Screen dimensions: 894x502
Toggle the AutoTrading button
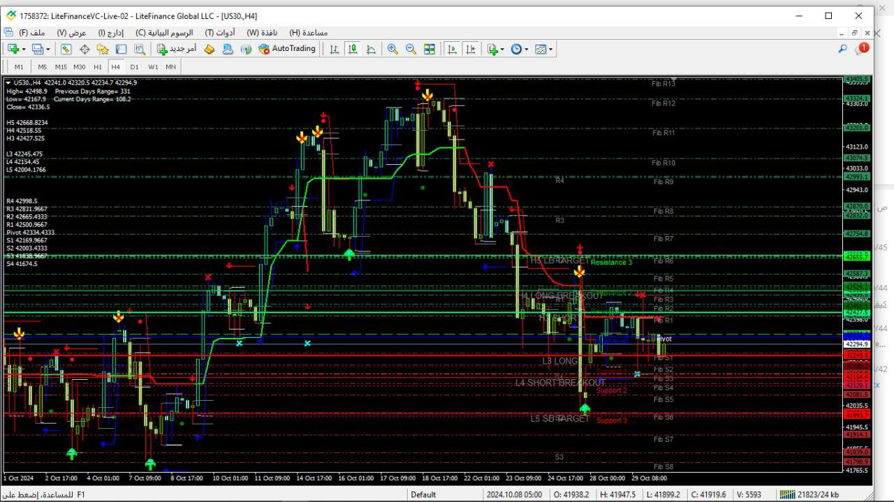[x=287, y=49]
